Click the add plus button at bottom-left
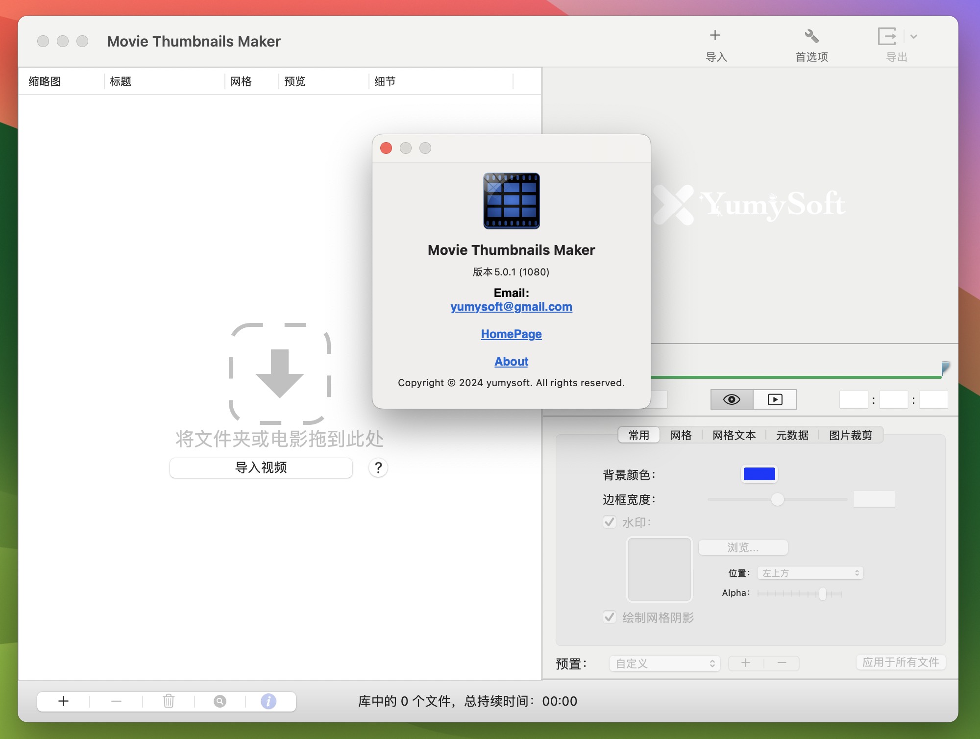This screenshot has height=739, width=980. coord(63,701)
